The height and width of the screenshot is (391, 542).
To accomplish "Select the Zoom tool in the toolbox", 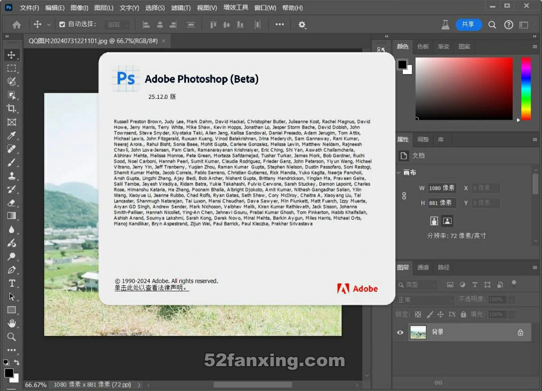I will tap(12, 337).
